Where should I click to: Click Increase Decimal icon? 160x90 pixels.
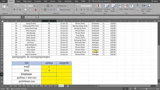[x=88, y=9]
